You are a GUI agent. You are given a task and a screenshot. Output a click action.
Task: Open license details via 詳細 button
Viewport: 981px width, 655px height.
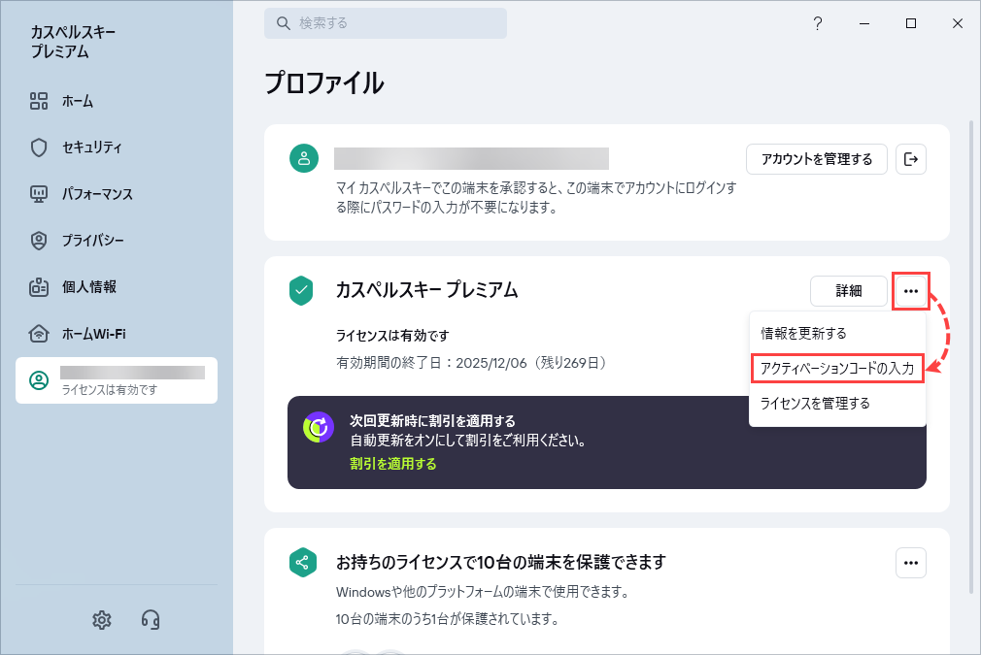point(849,291)
